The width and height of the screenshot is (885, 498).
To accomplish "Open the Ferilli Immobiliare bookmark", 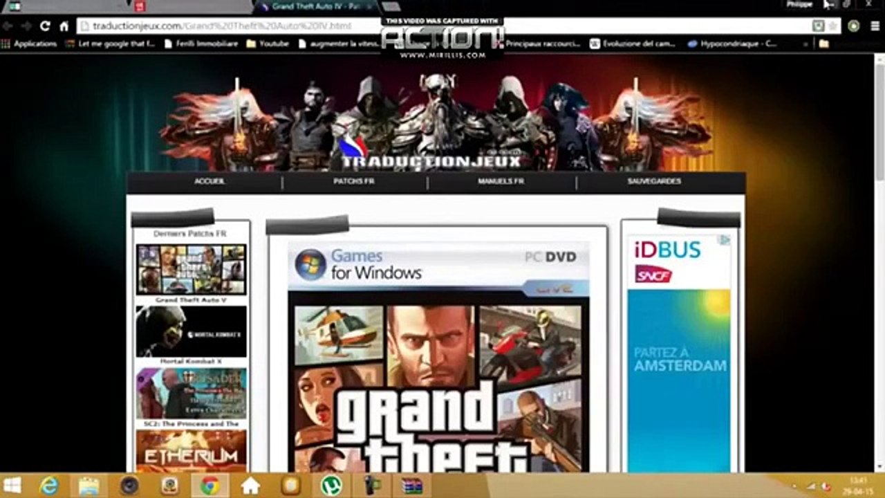I will pyautogui.click(x=201, y=44).
